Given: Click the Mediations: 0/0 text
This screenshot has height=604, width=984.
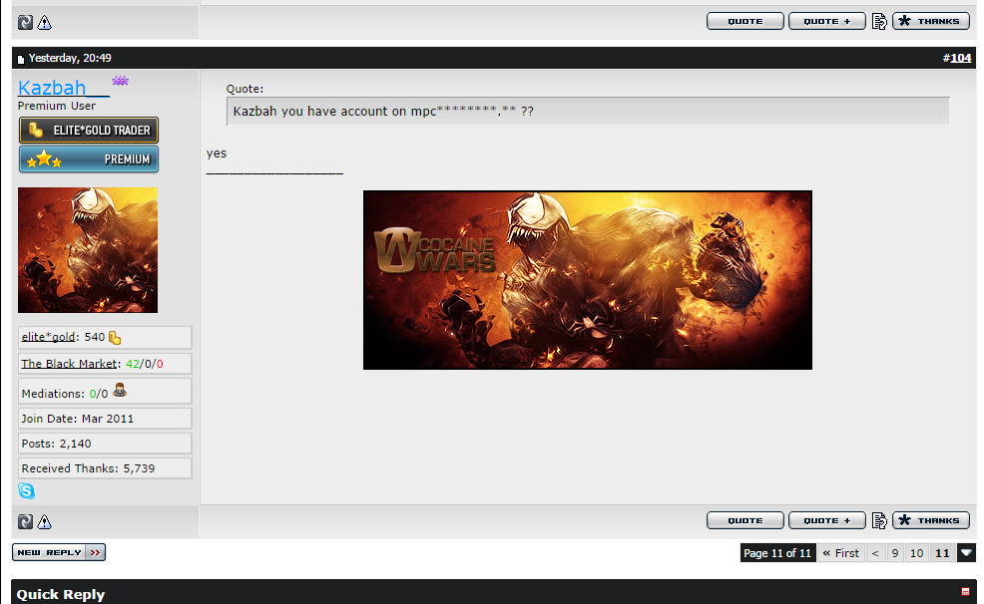Looking at the screenshot, I should (65, 394).
